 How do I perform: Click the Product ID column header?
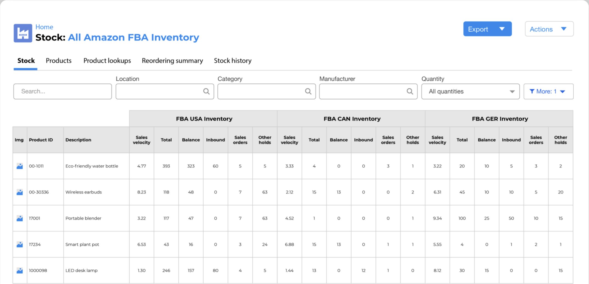(x=41, y=140)
